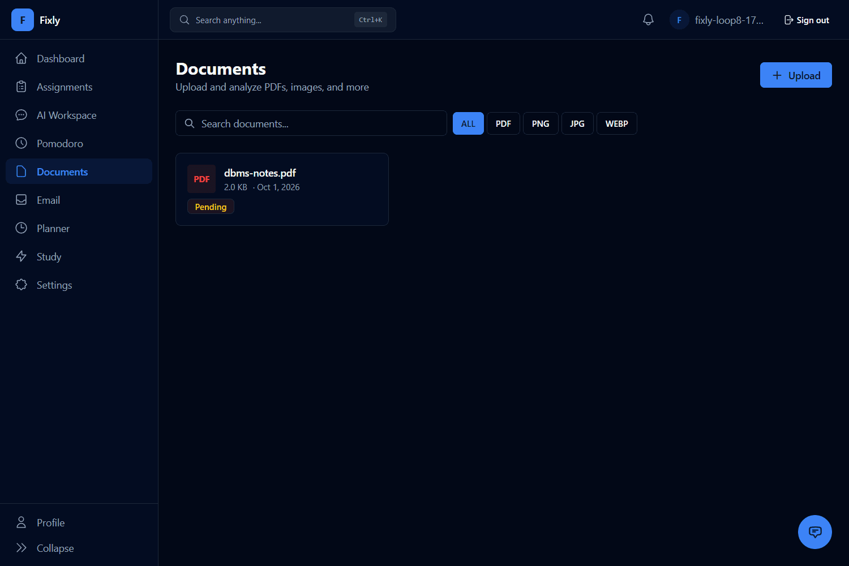Open the fixly-loop8 account name
The image size is (849, 566).
(x=729, y=20)
